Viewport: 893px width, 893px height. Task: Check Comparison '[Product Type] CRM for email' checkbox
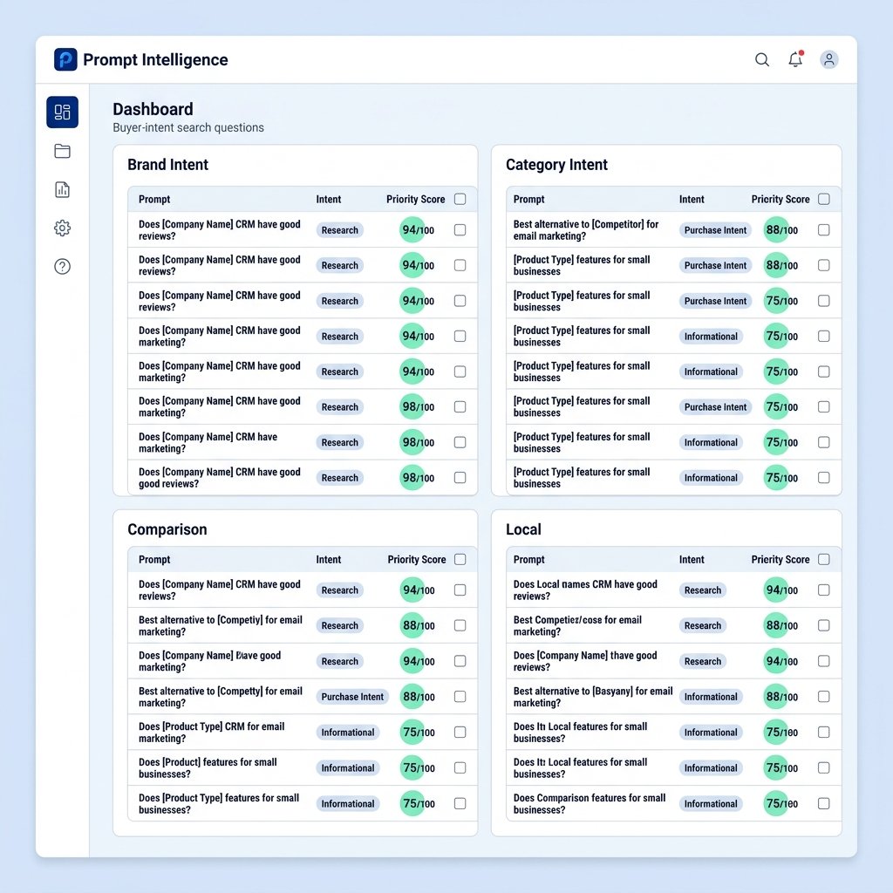460,733
